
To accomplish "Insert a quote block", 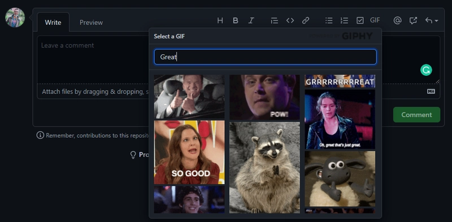I will [275, 20].
